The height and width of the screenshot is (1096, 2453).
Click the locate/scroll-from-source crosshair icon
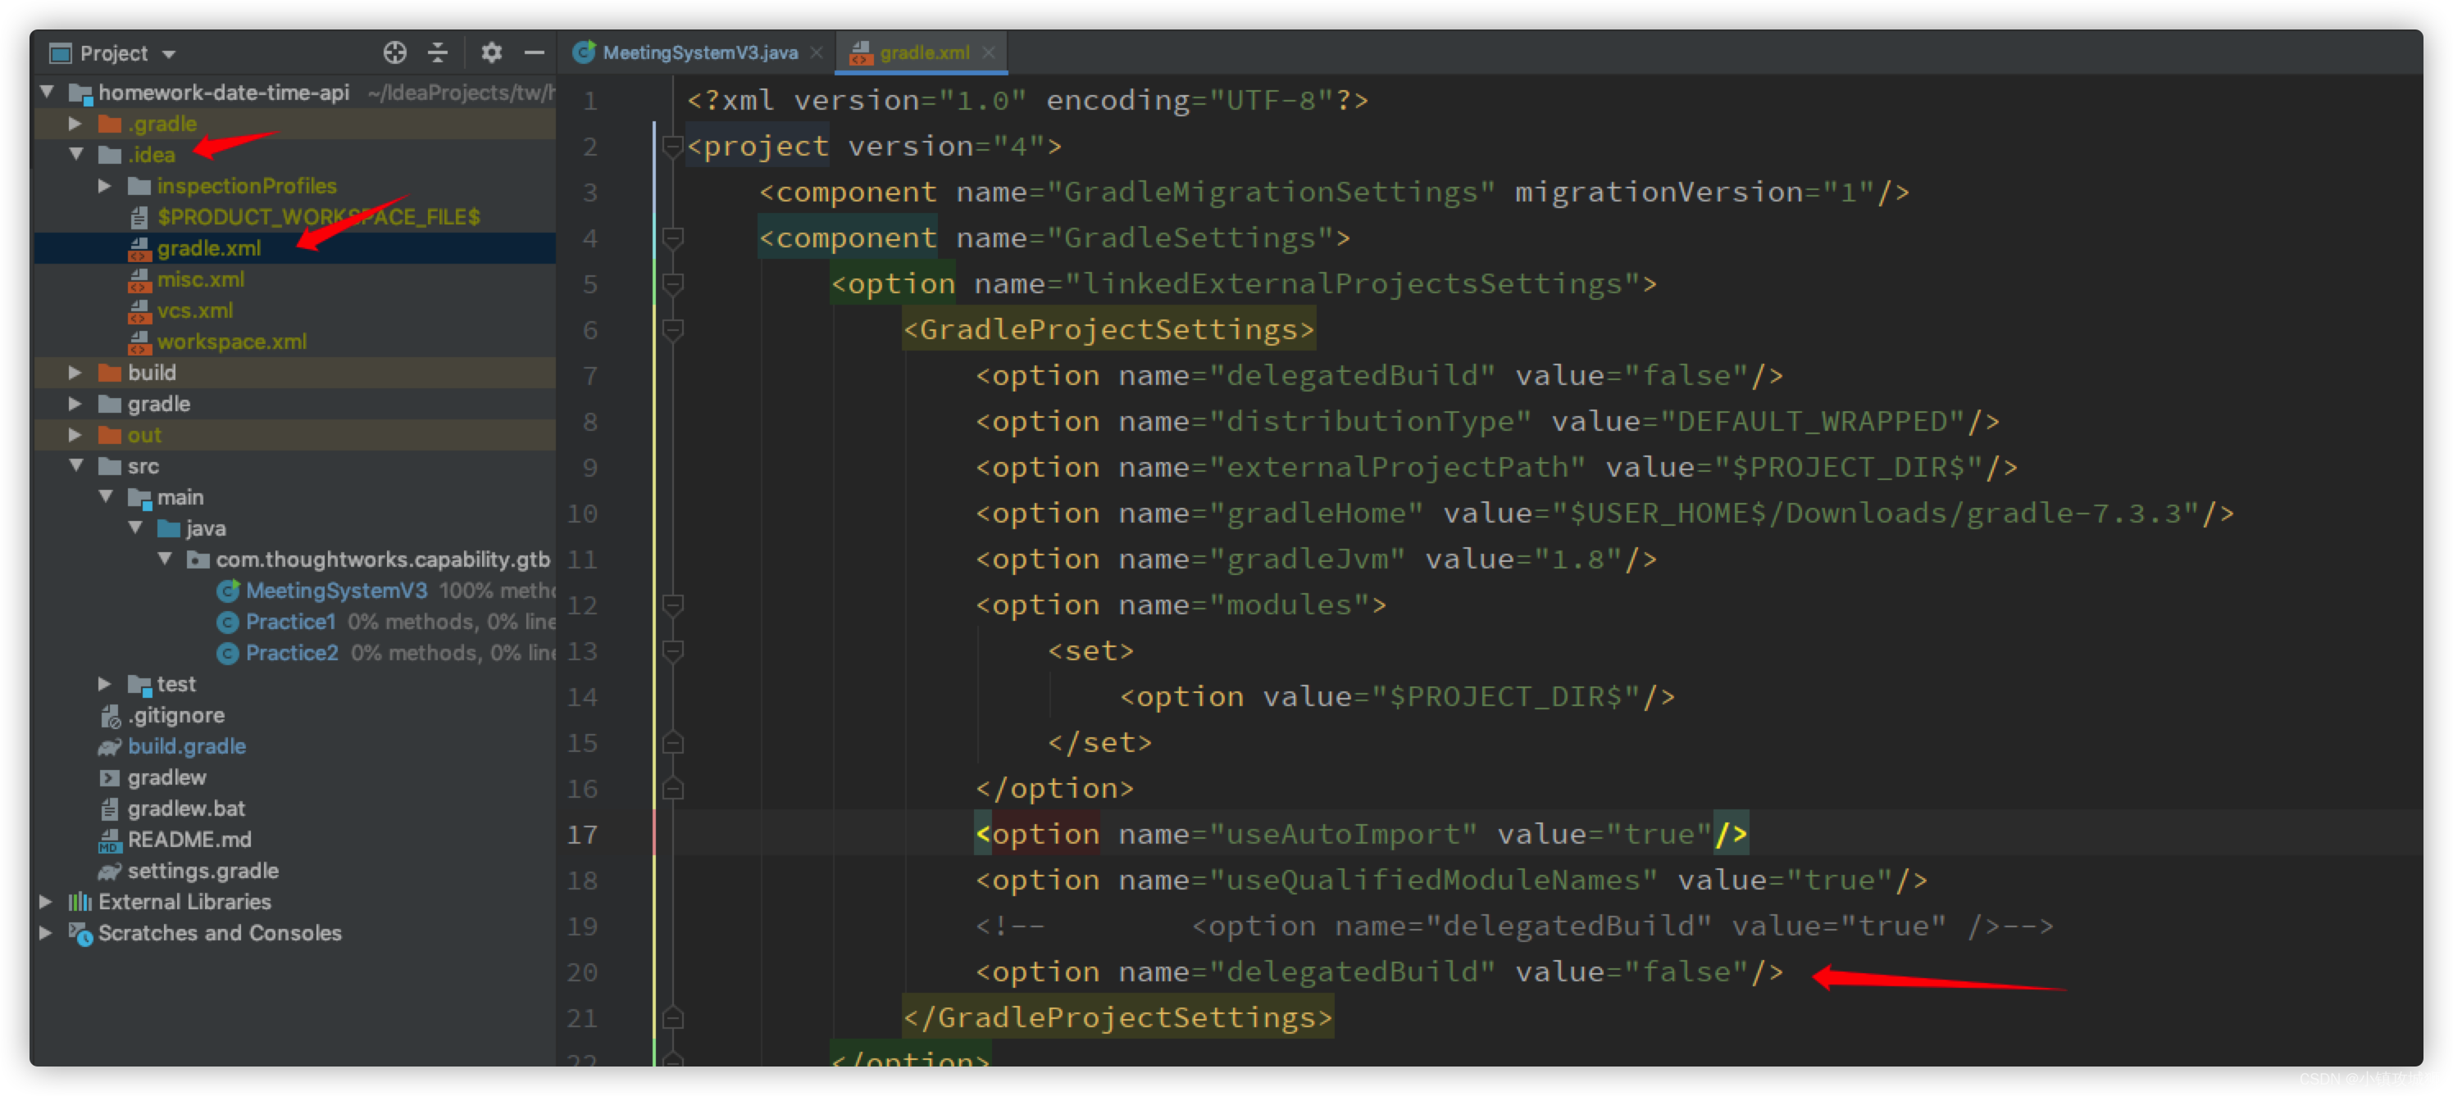(x=394, y=53)
